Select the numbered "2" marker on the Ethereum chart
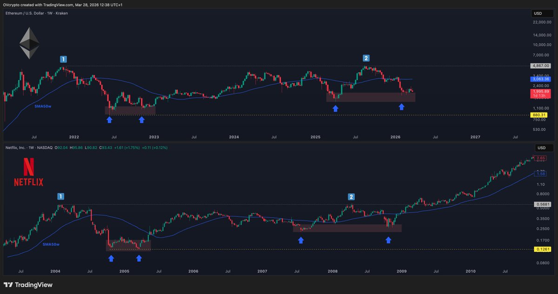This screenshot has width=558, height=294. click(366, 58)
